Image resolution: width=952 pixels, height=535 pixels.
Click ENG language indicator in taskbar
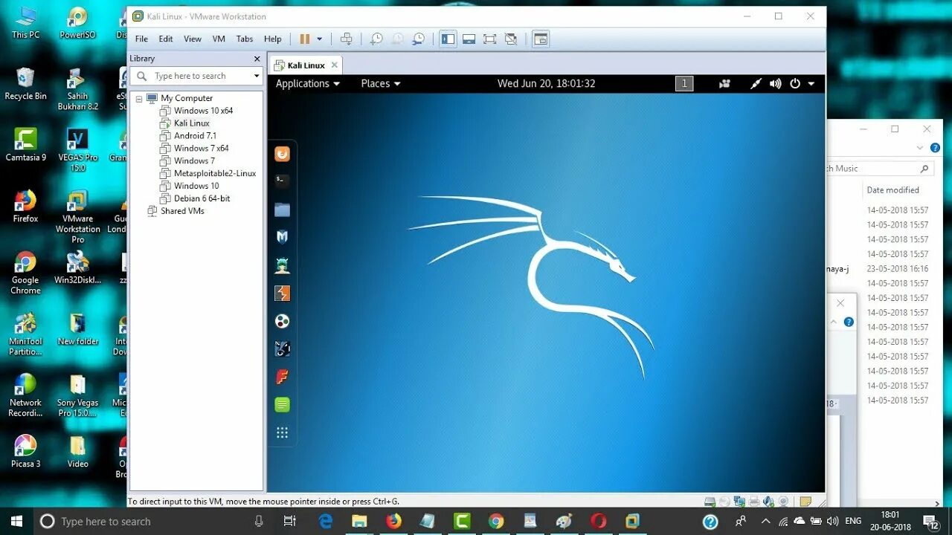pyautogui.click(x=853, y=522)
